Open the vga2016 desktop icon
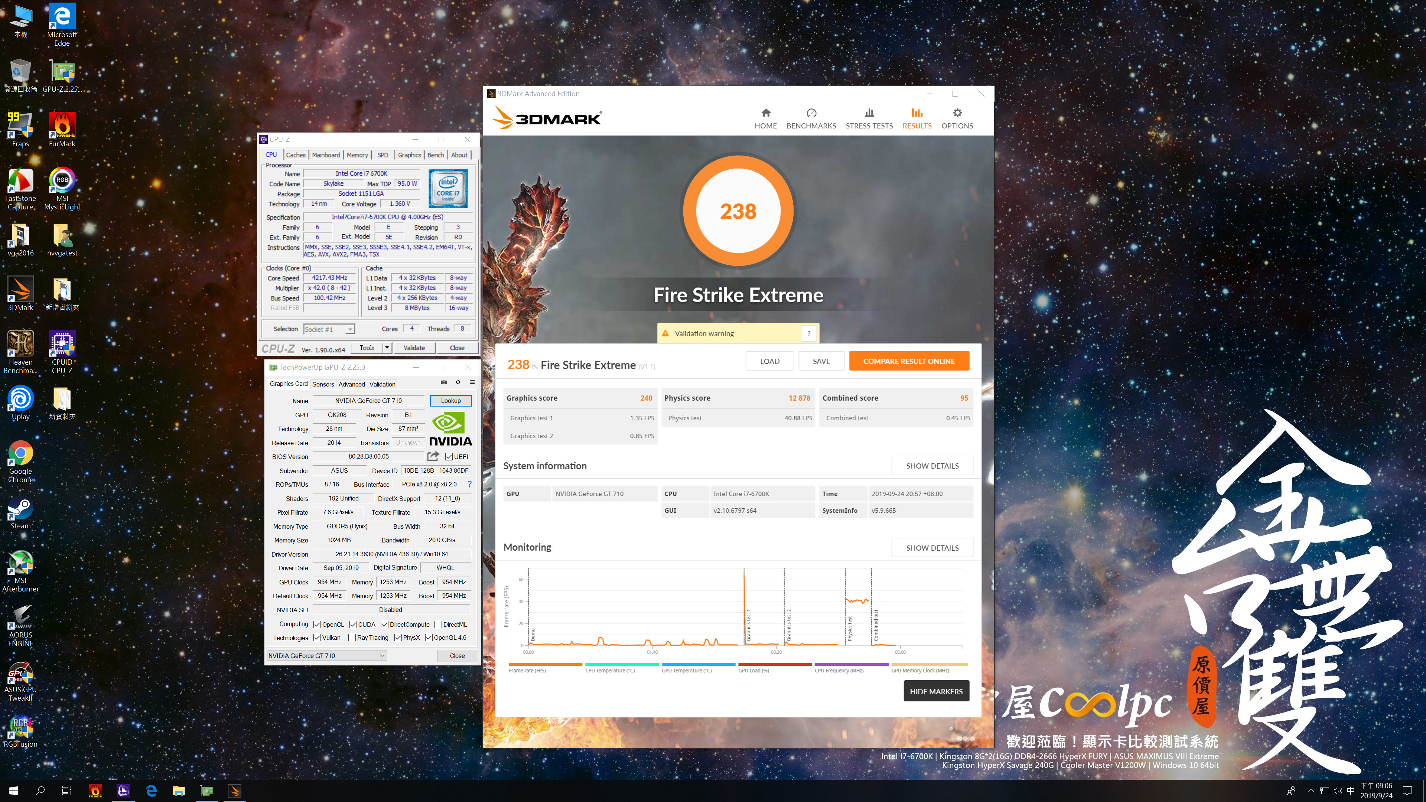 [20, 239]
